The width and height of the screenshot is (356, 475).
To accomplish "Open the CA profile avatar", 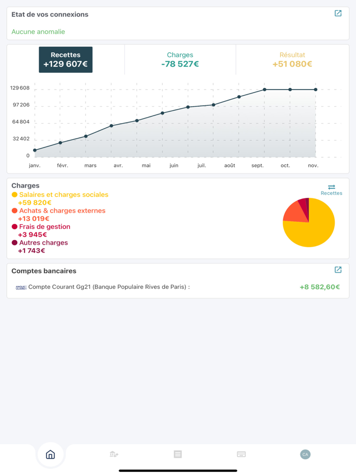I will tap(305, 454).
